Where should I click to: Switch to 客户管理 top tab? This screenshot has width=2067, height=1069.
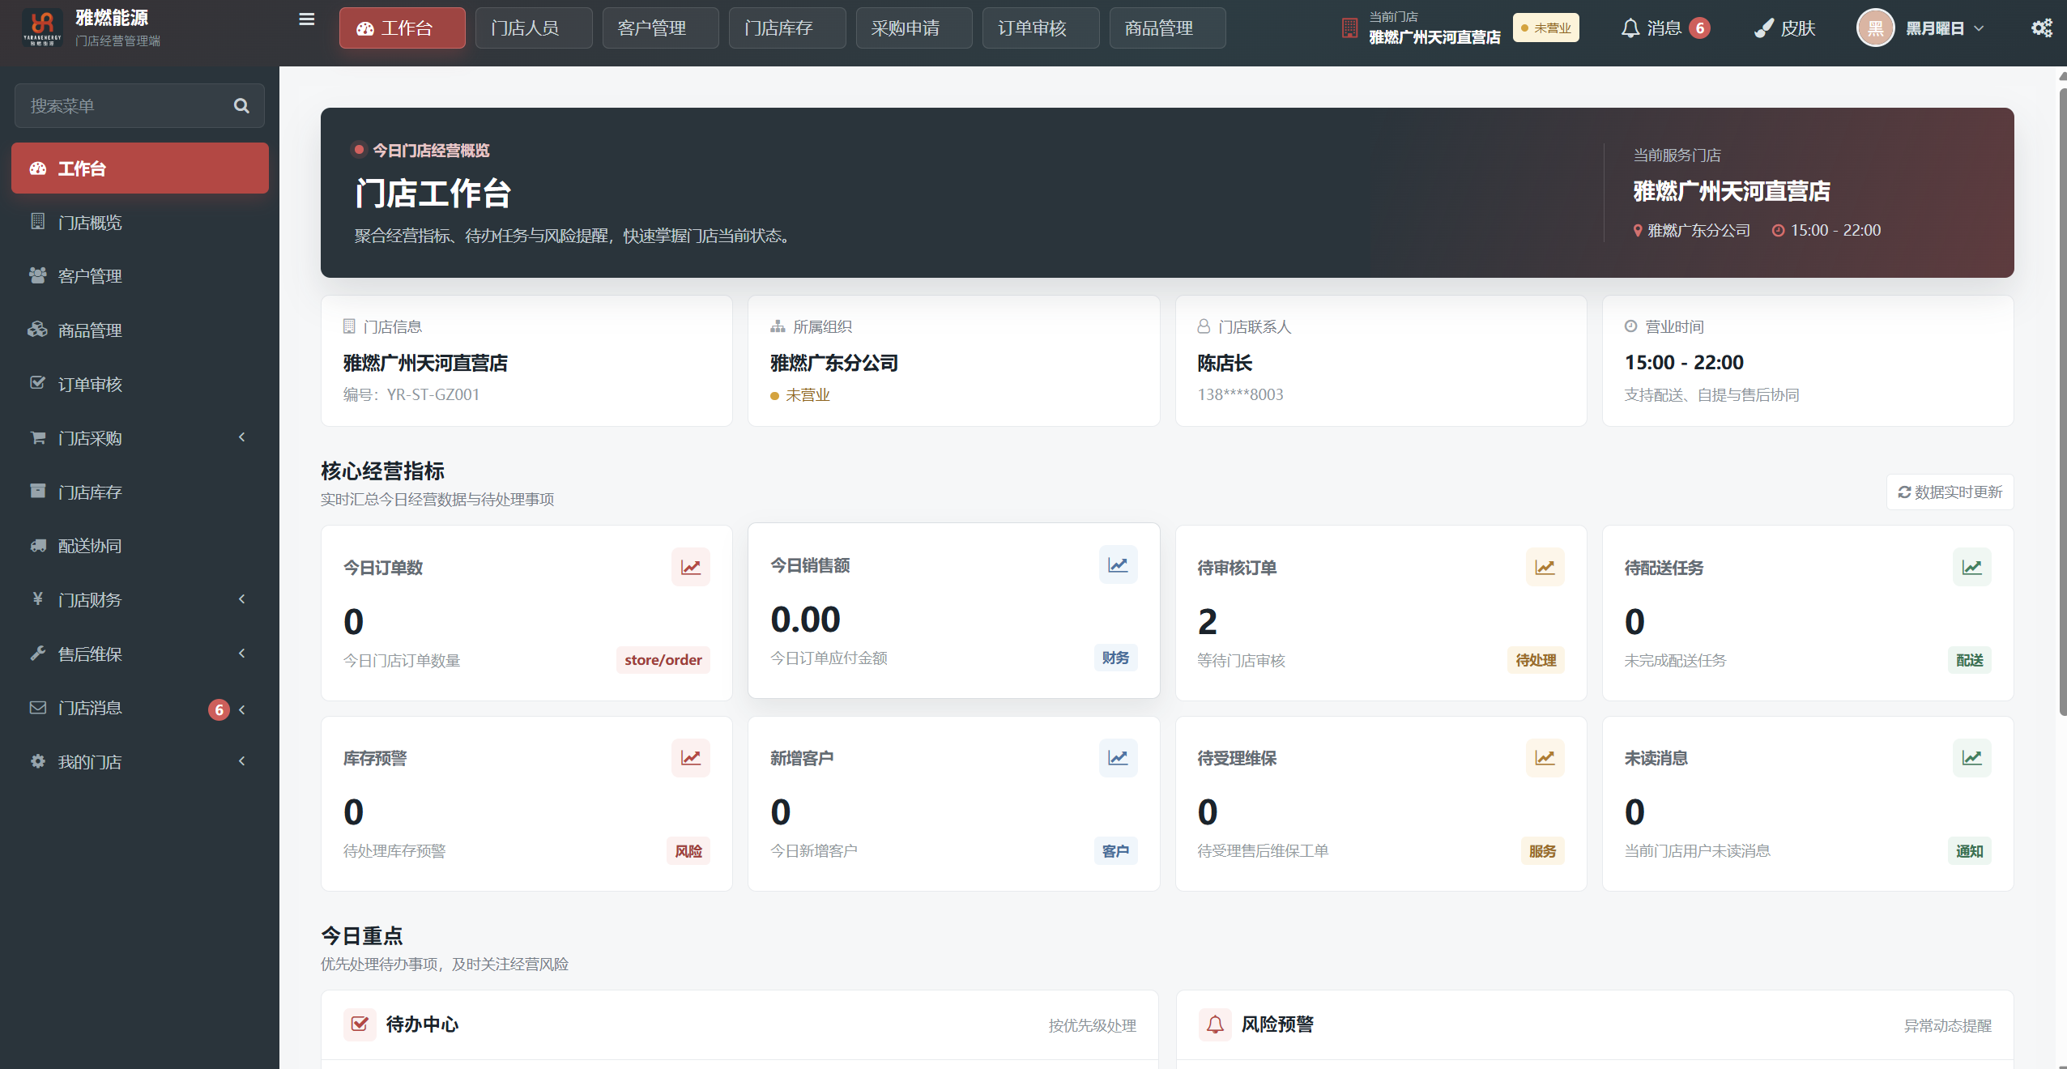click(x=660, y=28)
